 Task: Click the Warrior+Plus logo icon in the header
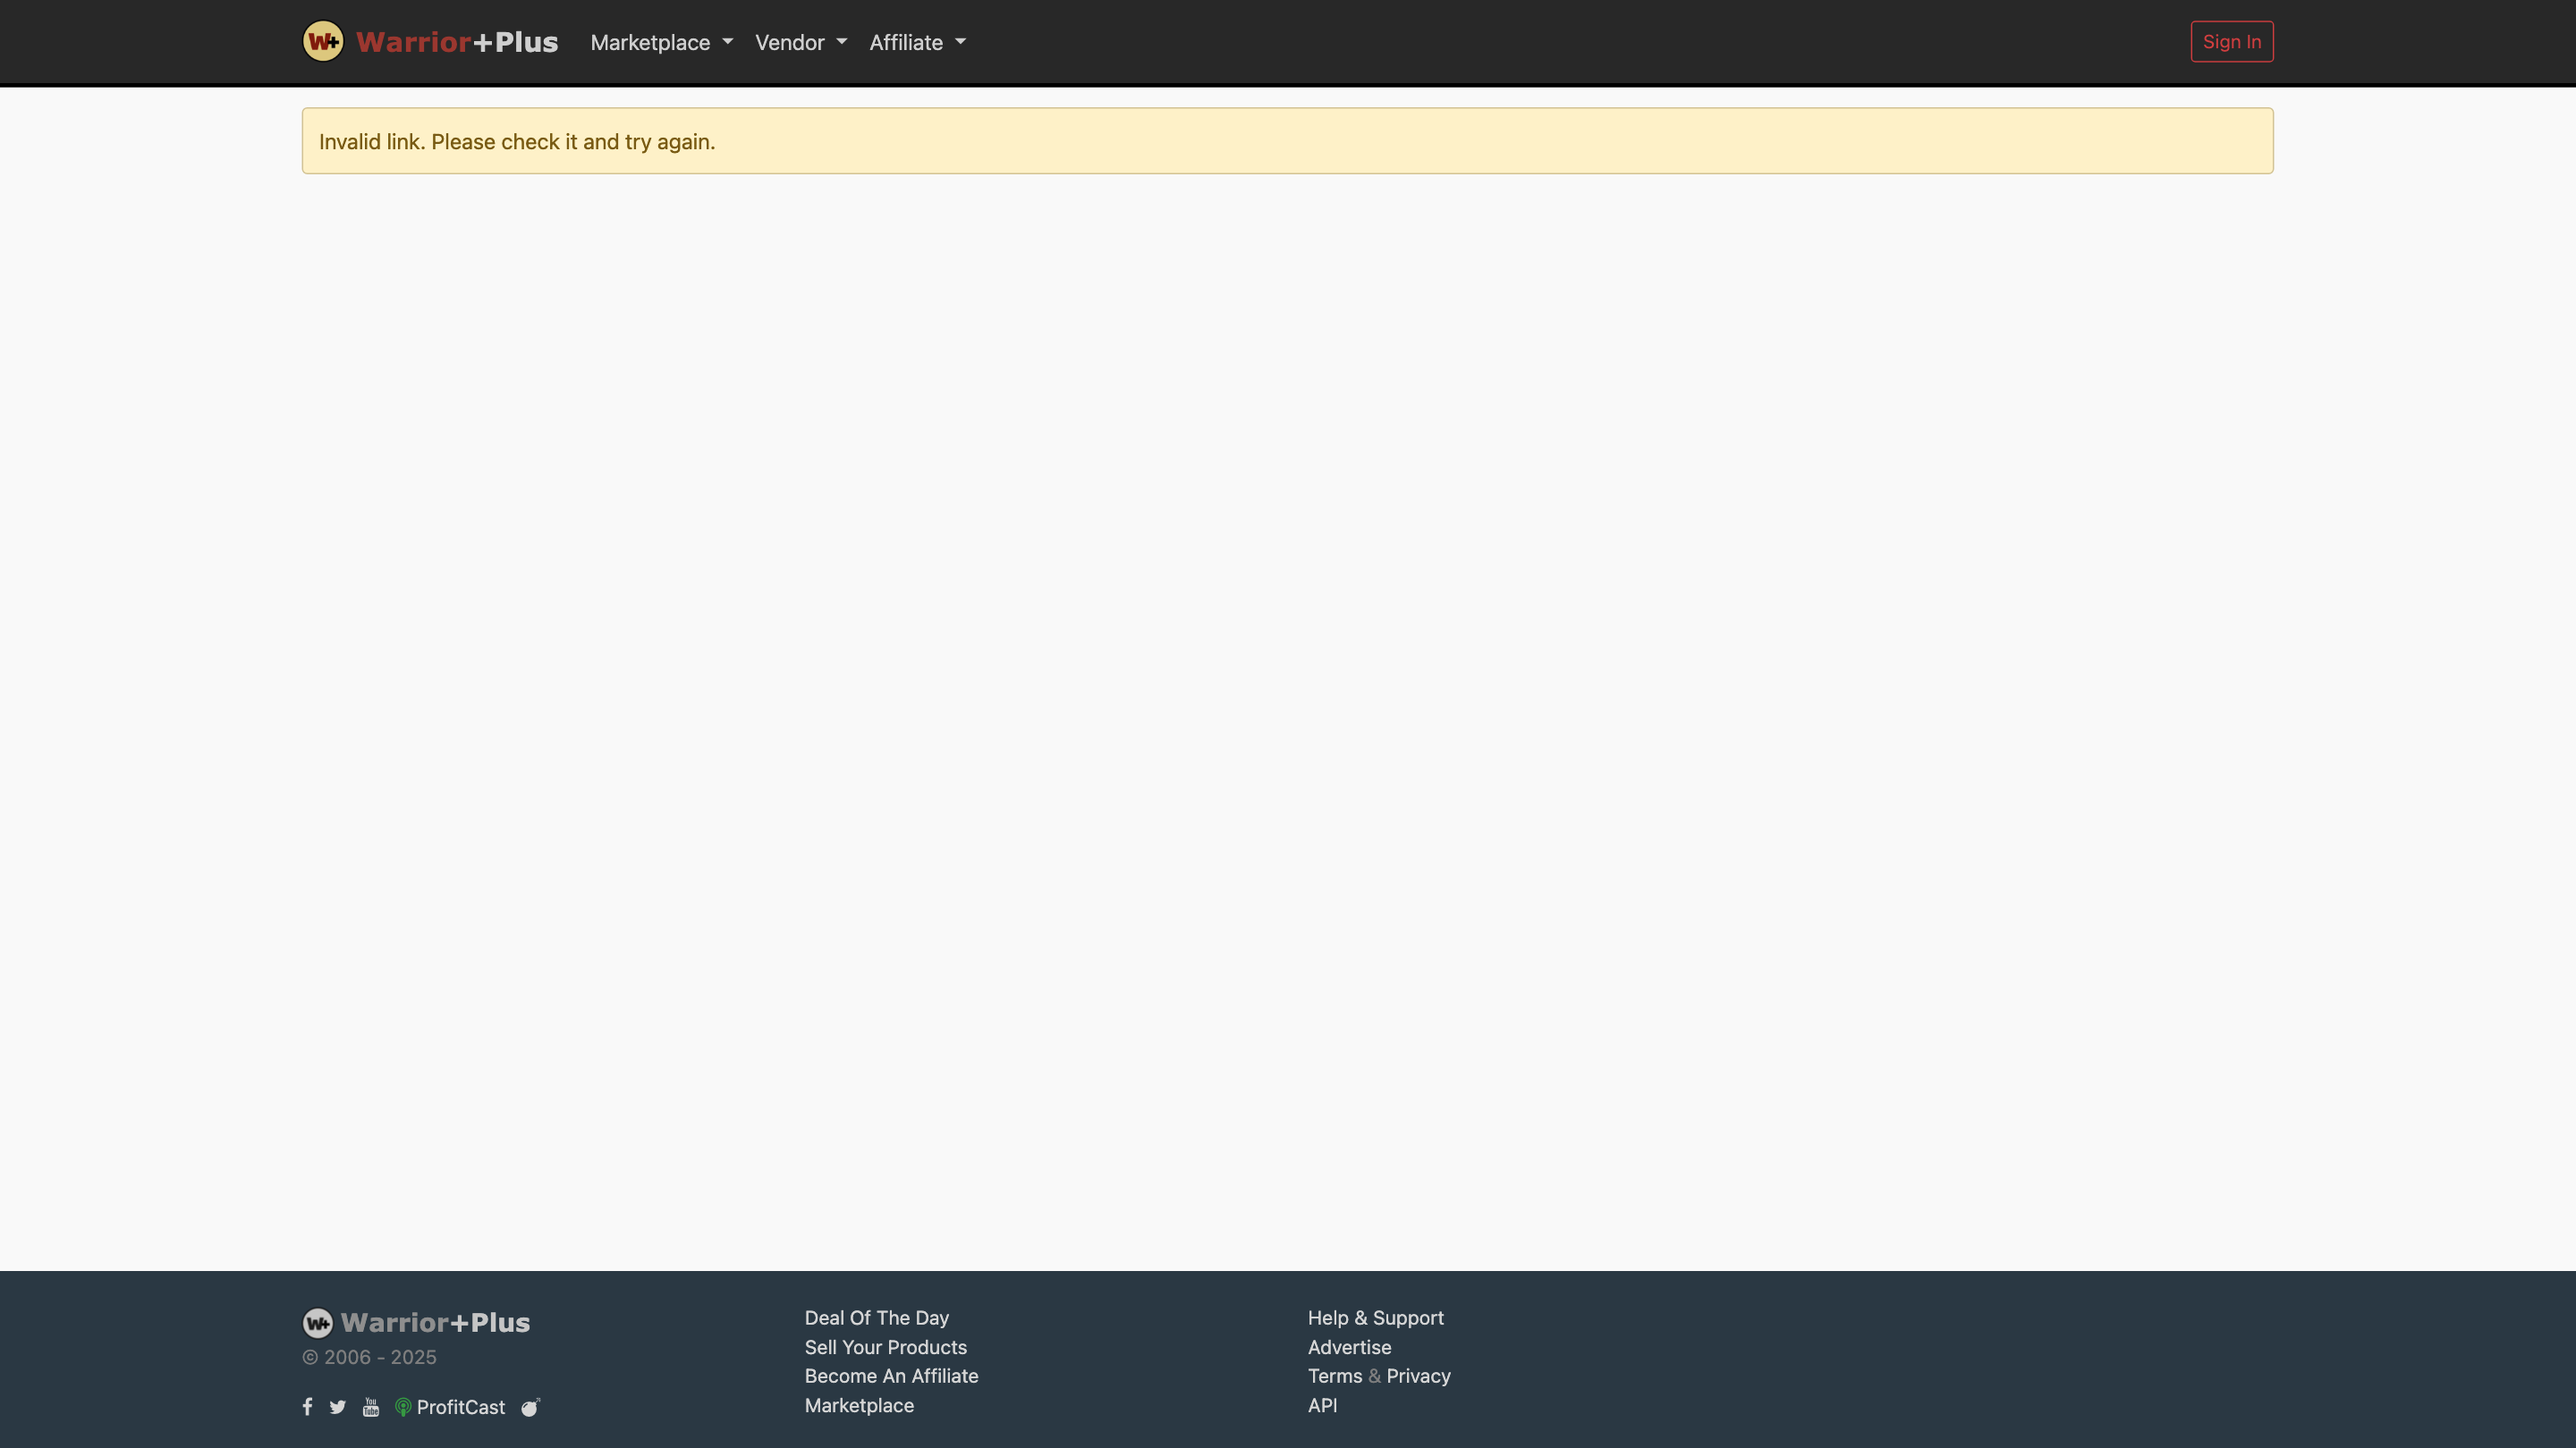(322, 41)
